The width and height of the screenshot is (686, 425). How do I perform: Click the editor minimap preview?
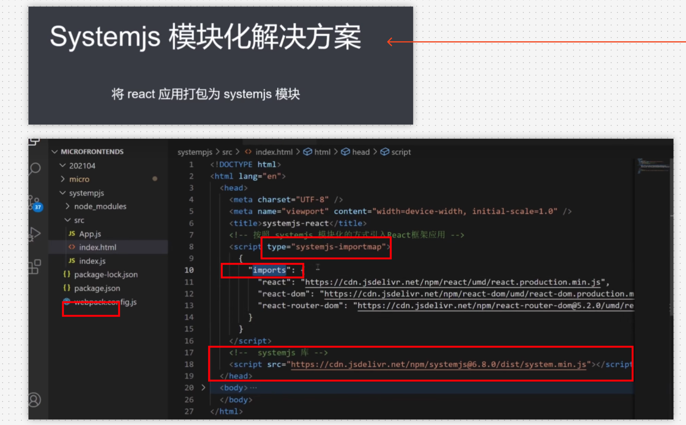(x=653, y=166)
